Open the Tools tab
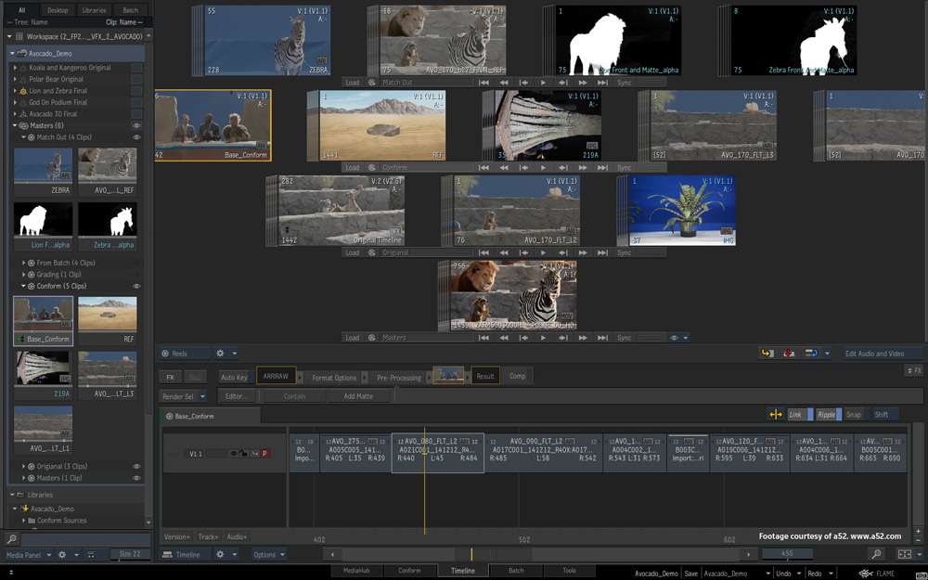The width and height of the screenshot is (928, 580). click(570, 571)
